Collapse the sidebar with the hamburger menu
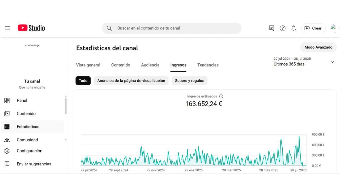340x191 pixels. pyautogui.click(x=7, y=28)
